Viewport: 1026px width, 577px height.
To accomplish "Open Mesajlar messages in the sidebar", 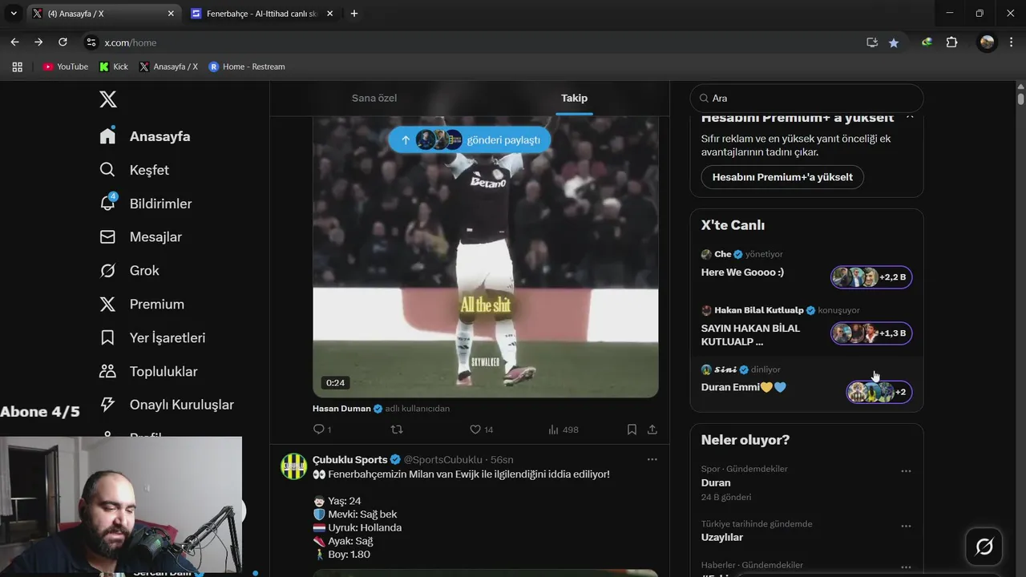I will pyautogui.click(x=140, y=237).
